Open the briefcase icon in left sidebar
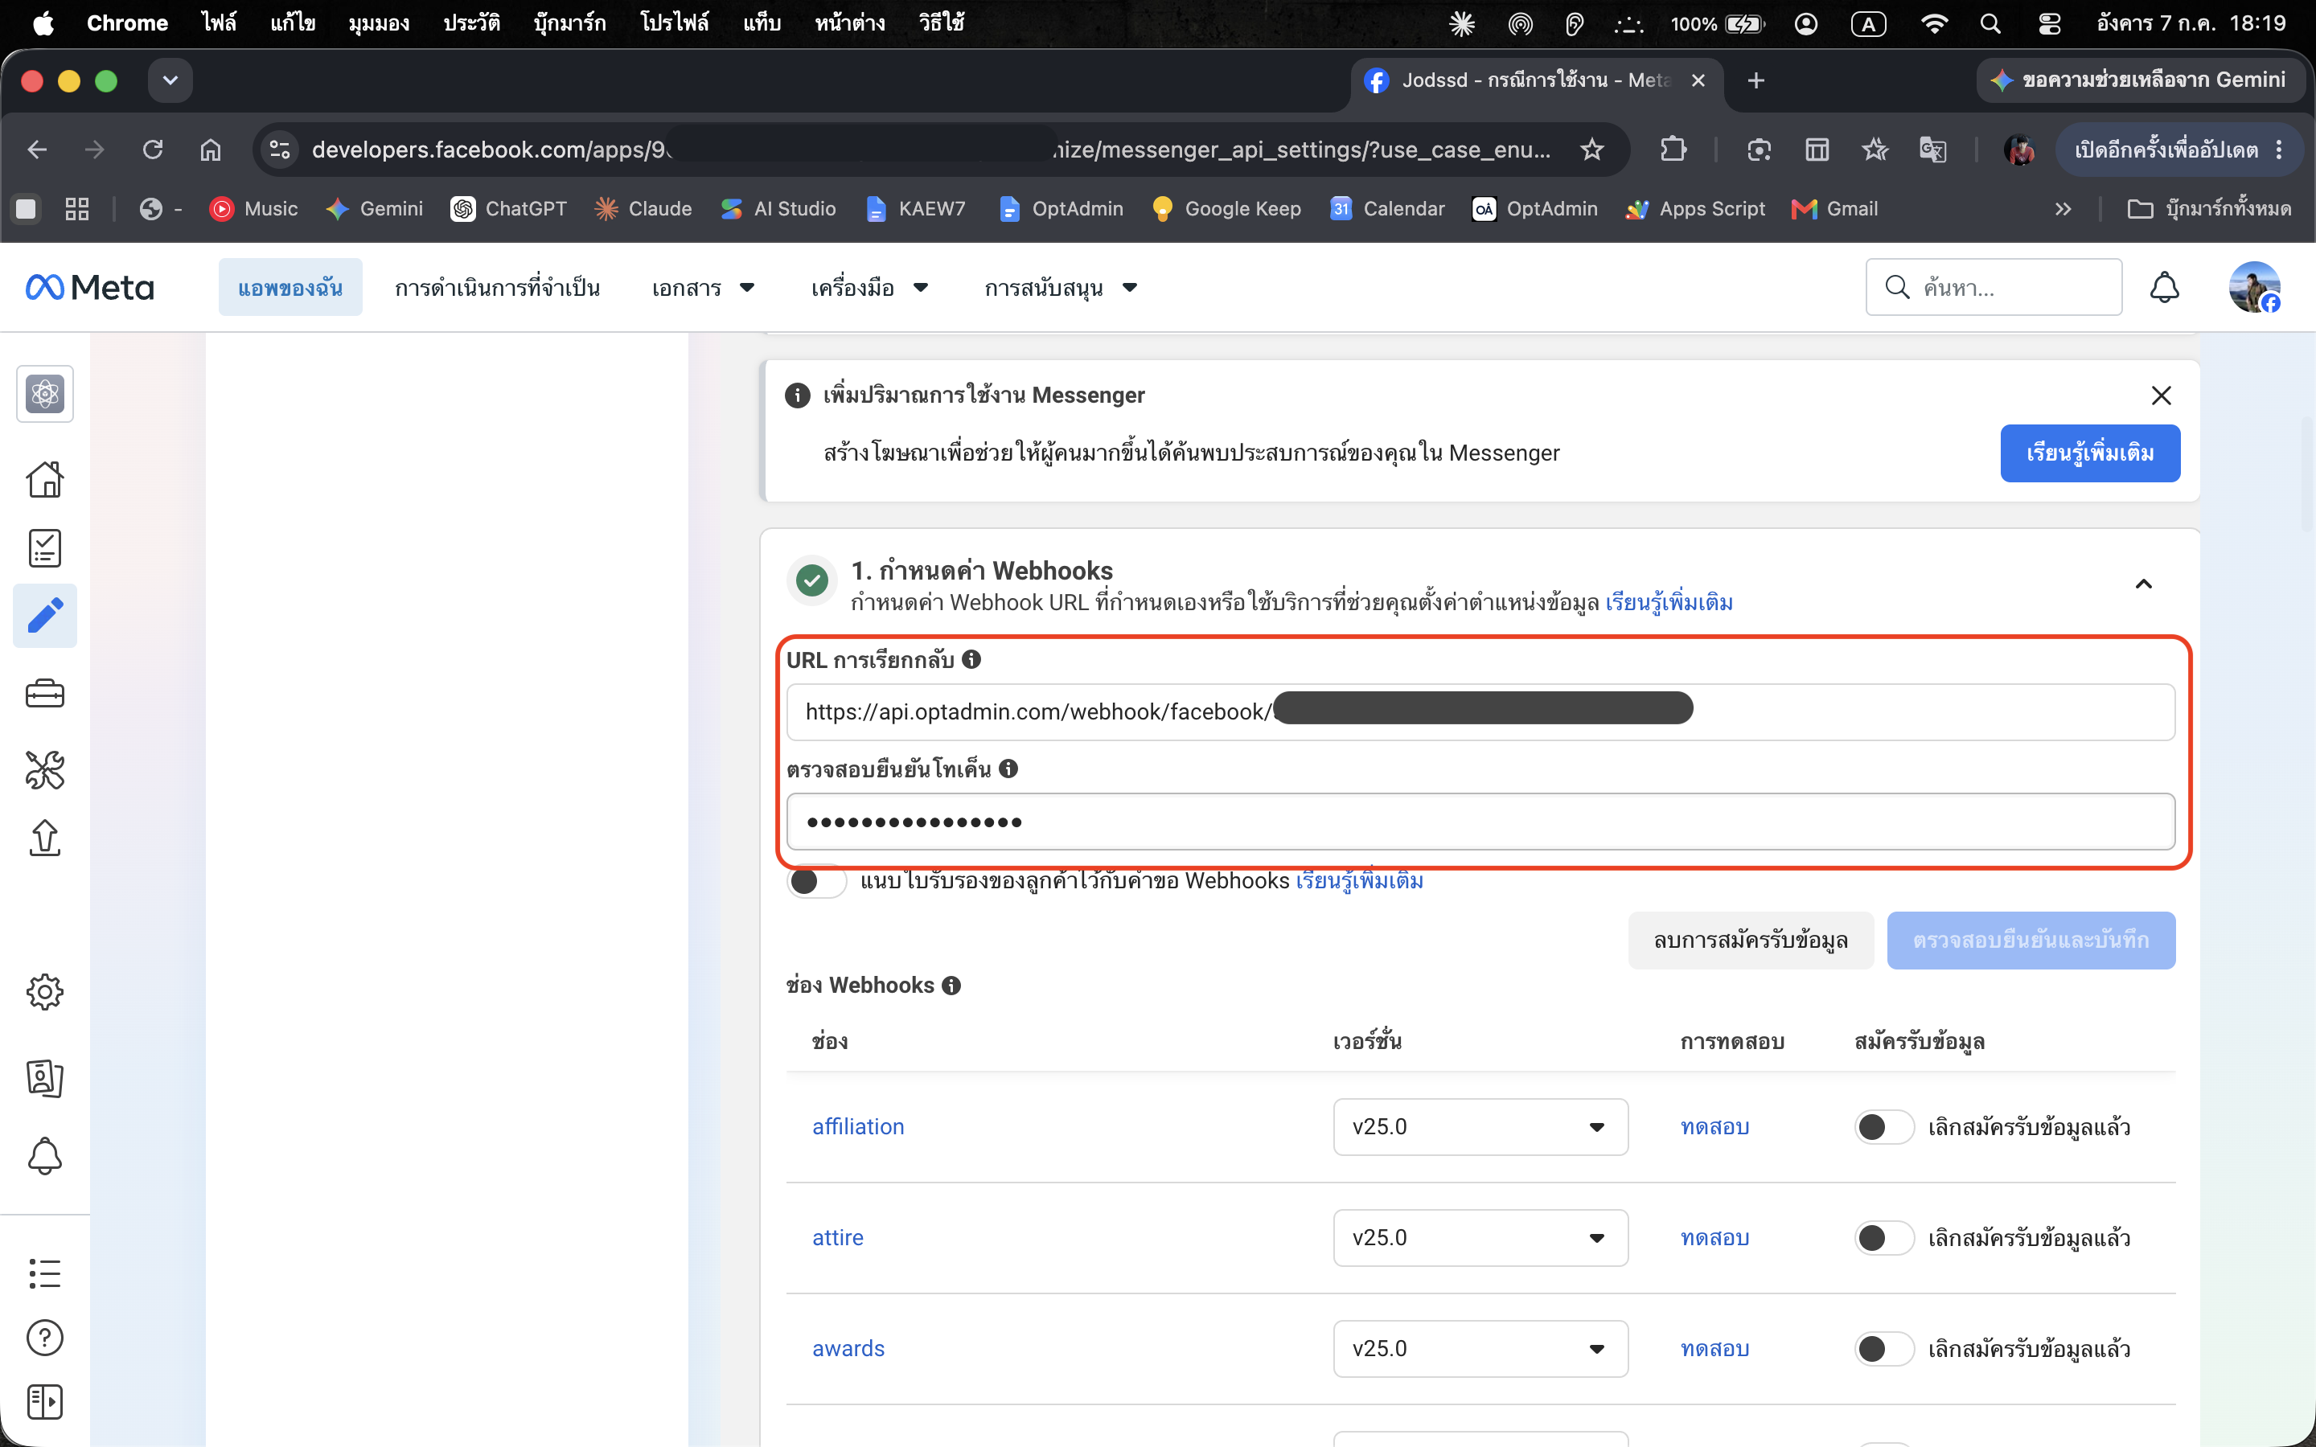The image size is (2316, 1447). (45, 693)
